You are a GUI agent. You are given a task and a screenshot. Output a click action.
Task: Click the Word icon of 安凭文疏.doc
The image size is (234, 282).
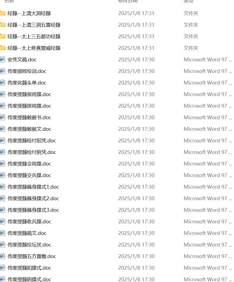(x=3, y=59)
